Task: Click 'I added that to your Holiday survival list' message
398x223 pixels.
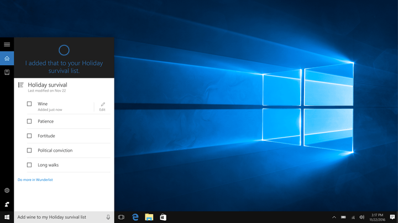Action: pyautogui.click(x=64, y=67)
